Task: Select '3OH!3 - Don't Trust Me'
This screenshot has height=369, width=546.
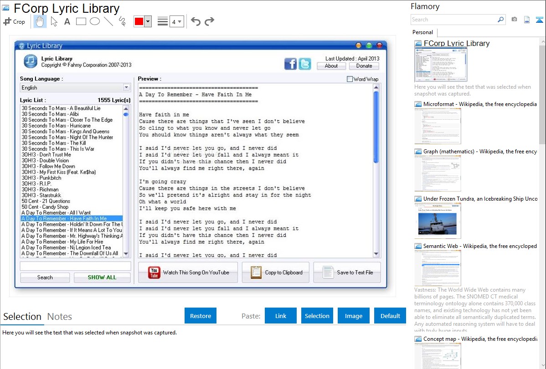Action: pos(46,155)
